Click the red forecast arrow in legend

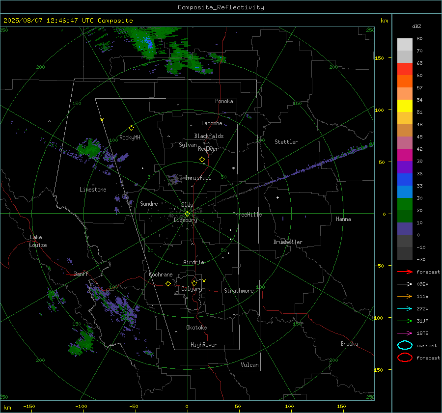pos(405,272)
